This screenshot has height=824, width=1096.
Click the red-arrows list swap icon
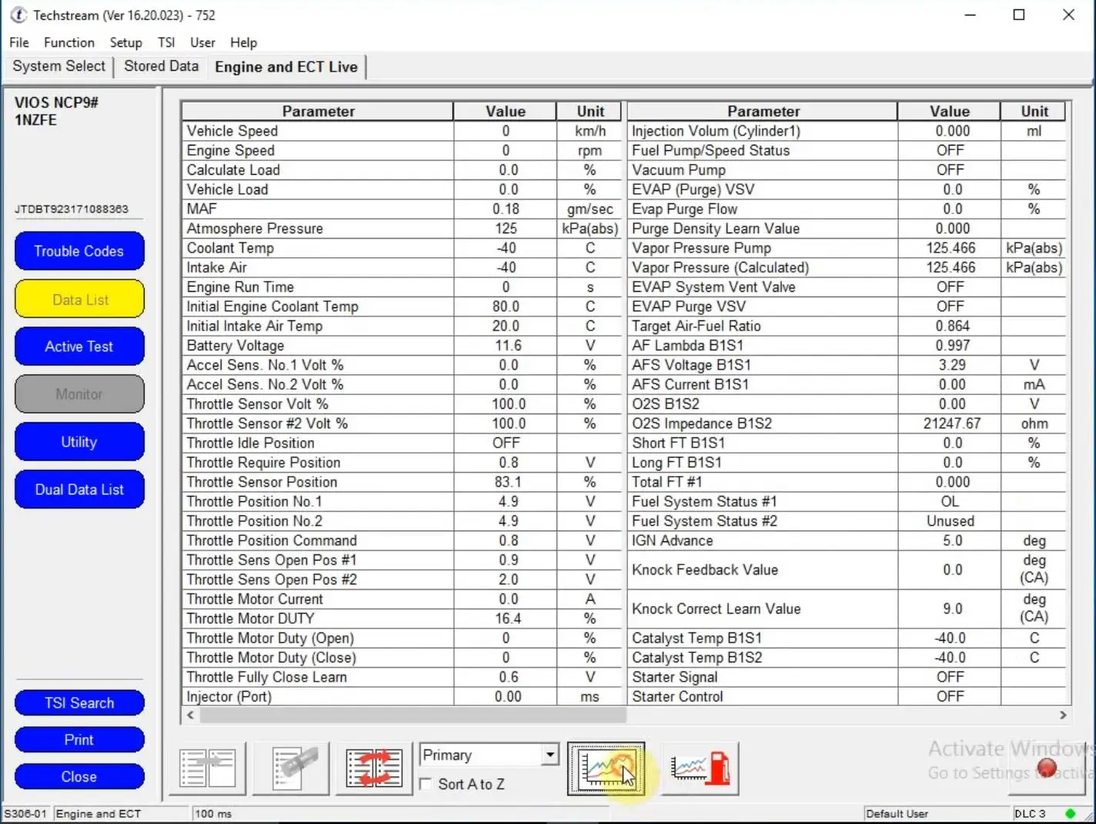(374, 769)
